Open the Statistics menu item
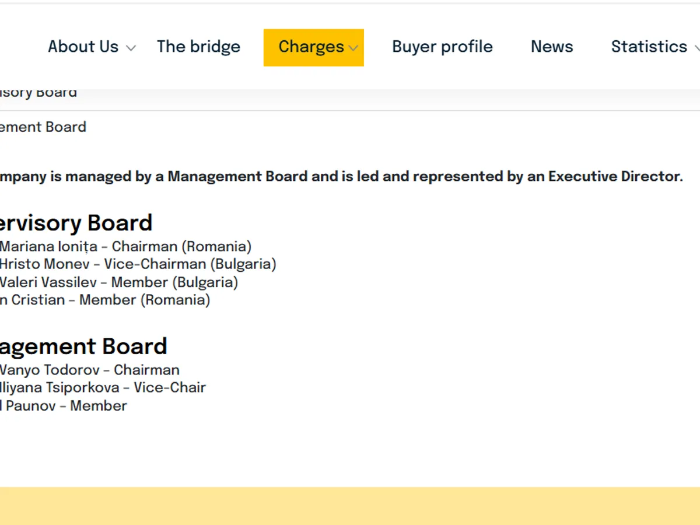The width and height of the screenshot is (700, 525). point(649,47)
